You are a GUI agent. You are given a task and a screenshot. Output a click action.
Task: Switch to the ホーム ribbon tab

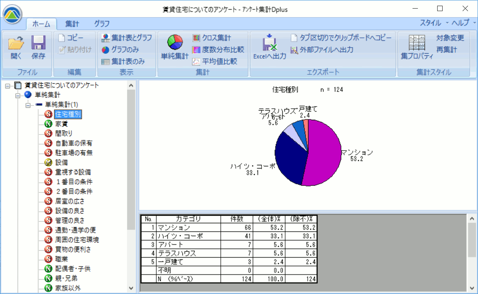(x=41, y=24)
